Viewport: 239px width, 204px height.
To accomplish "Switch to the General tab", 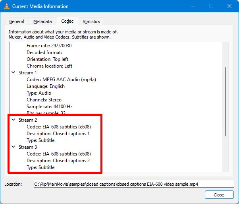I will 17,21.
